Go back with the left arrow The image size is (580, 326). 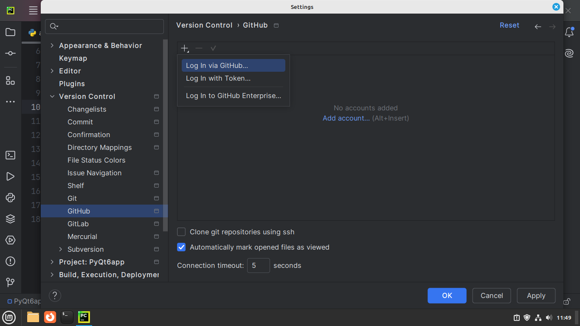click(538, 27)
